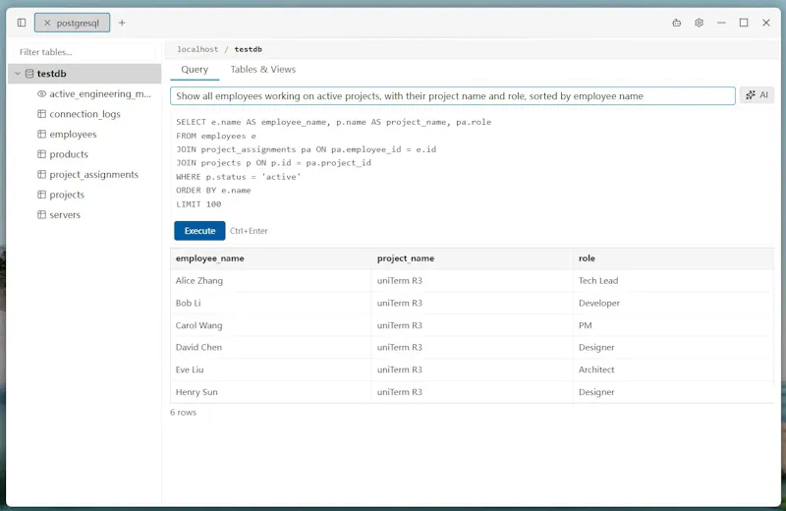Click the view eye icon for active_engineering

(x=41, y=93)
